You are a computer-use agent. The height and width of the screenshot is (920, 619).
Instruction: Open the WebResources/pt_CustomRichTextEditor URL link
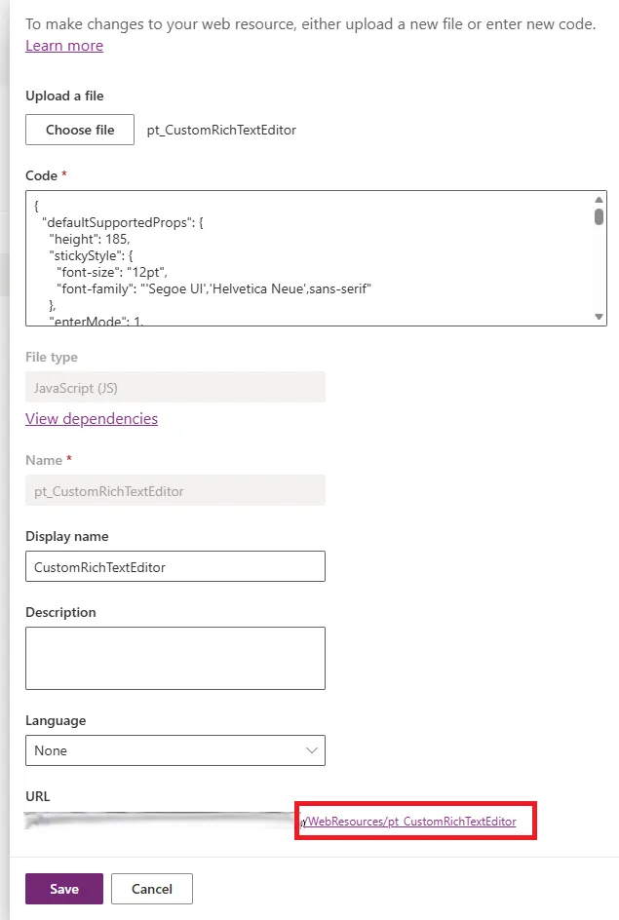411,822
